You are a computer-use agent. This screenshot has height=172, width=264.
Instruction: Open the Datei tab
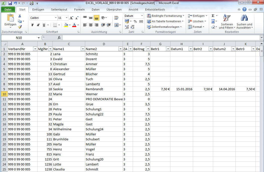(8, 10)
